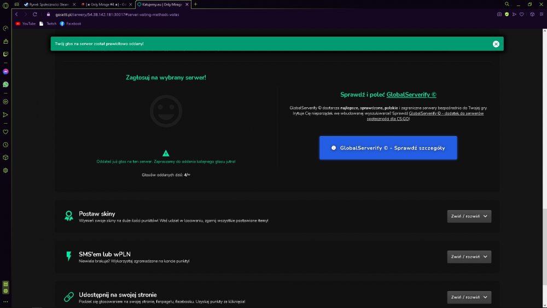
Task: Click the scrollbar up arrow
Action: point(545,31)
